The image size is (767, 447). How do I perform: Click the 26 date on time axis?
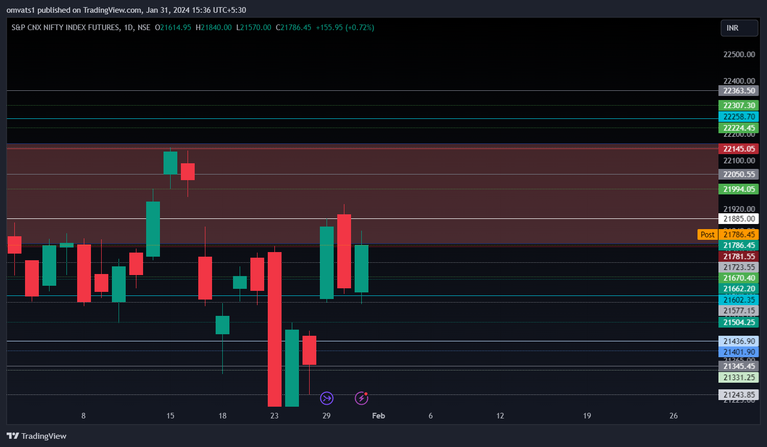pyautogui.click(x=673, y=416)
